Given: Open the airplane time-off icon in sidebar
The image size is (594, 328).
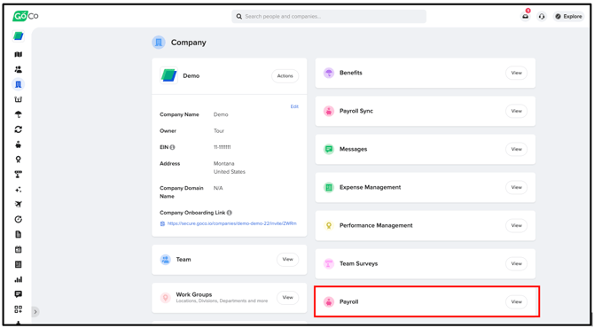Looking at the screenshot, I should [19, 204].
